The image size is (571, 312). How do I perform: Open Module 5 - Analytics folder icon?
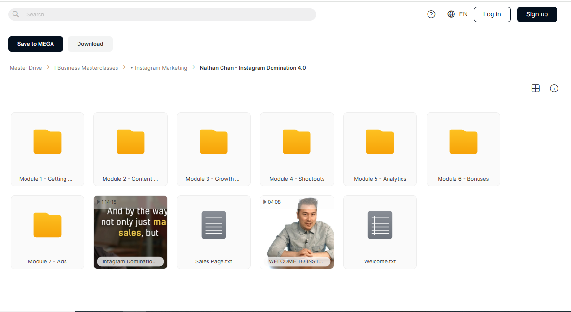point(380,142)
